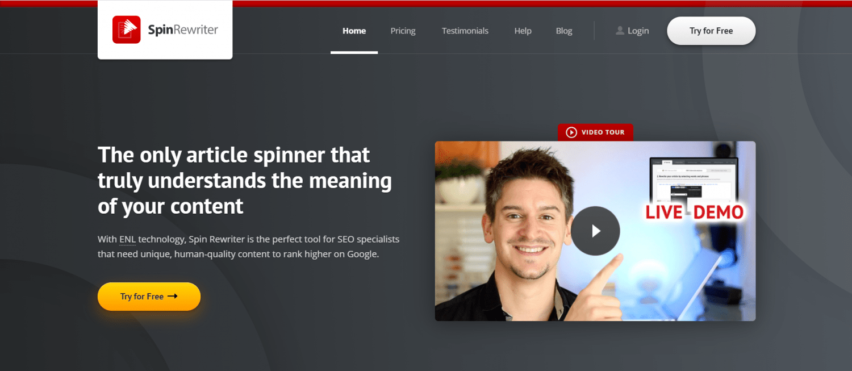Open the Home menu item
This screenshot has width=852, height=371.
click(354, 31)
